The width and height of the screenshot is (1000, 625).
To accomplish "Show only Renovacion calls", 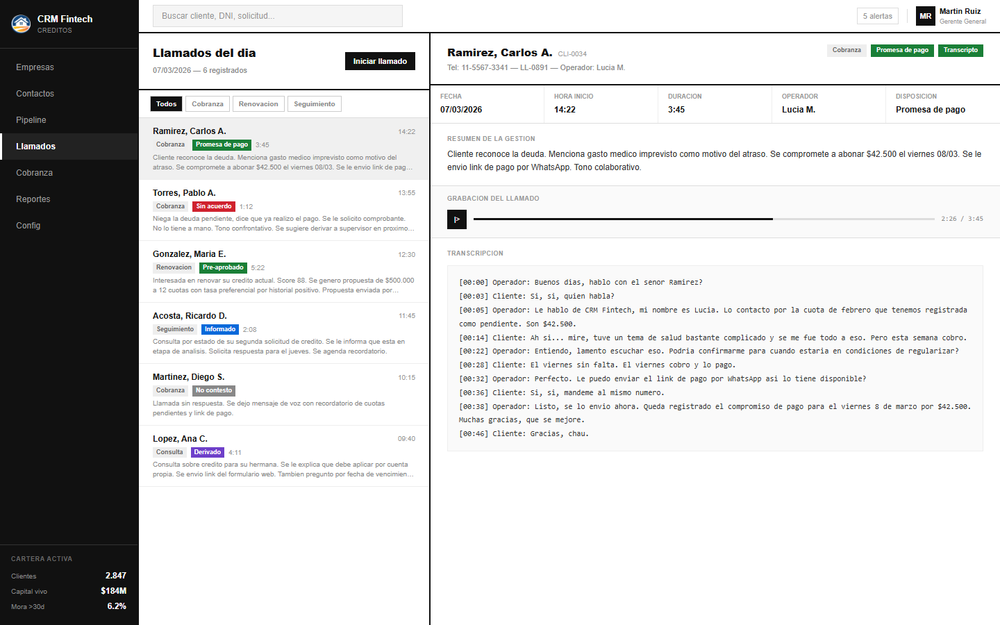I will point(258,104).
